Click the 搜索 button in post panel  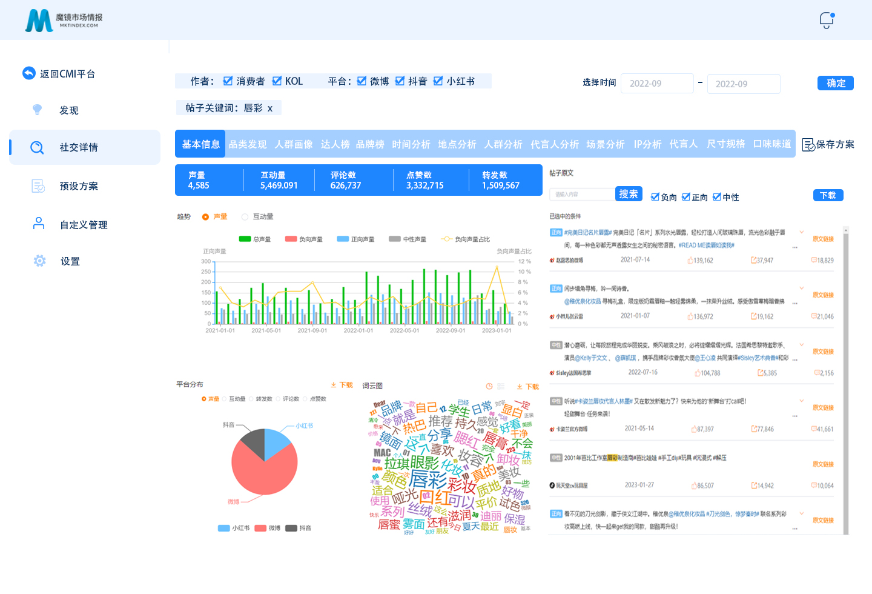[x=628, y=194]
